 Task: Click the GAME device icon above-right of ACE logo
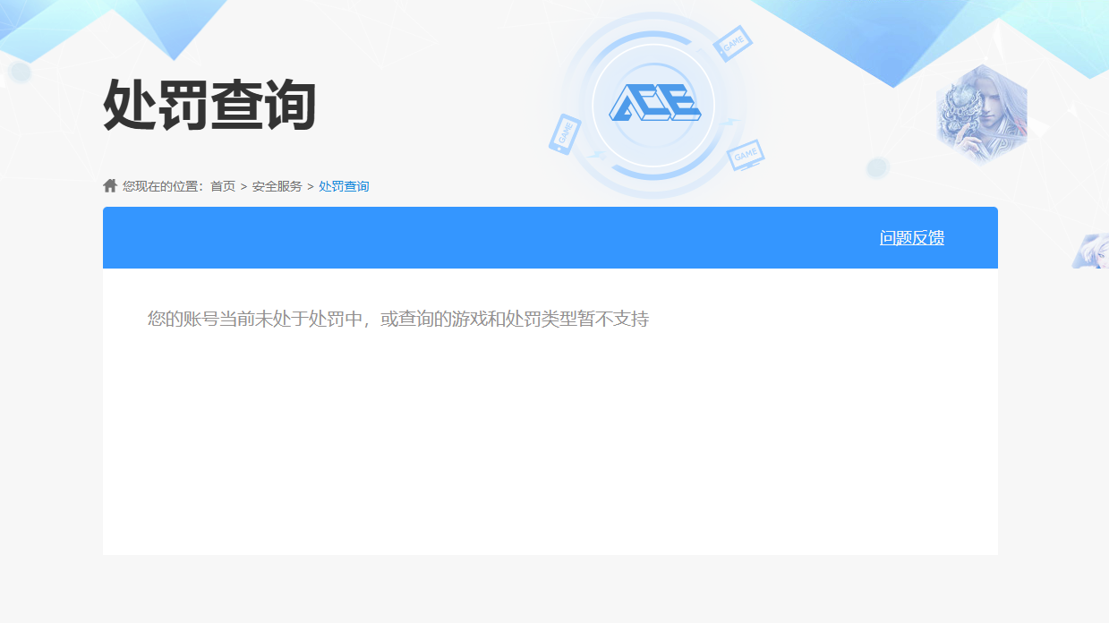(x=733, y=41)
